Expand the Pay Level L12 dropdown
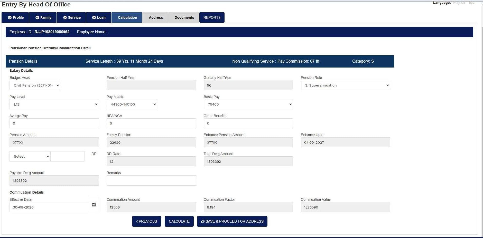Screen dimensions: 483x238 pos(54,104)
